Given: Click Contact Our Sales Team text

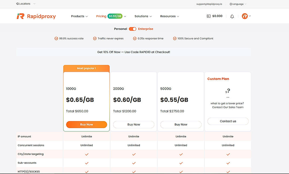Looking at the screenshot, I should click(x=228, y=107).
